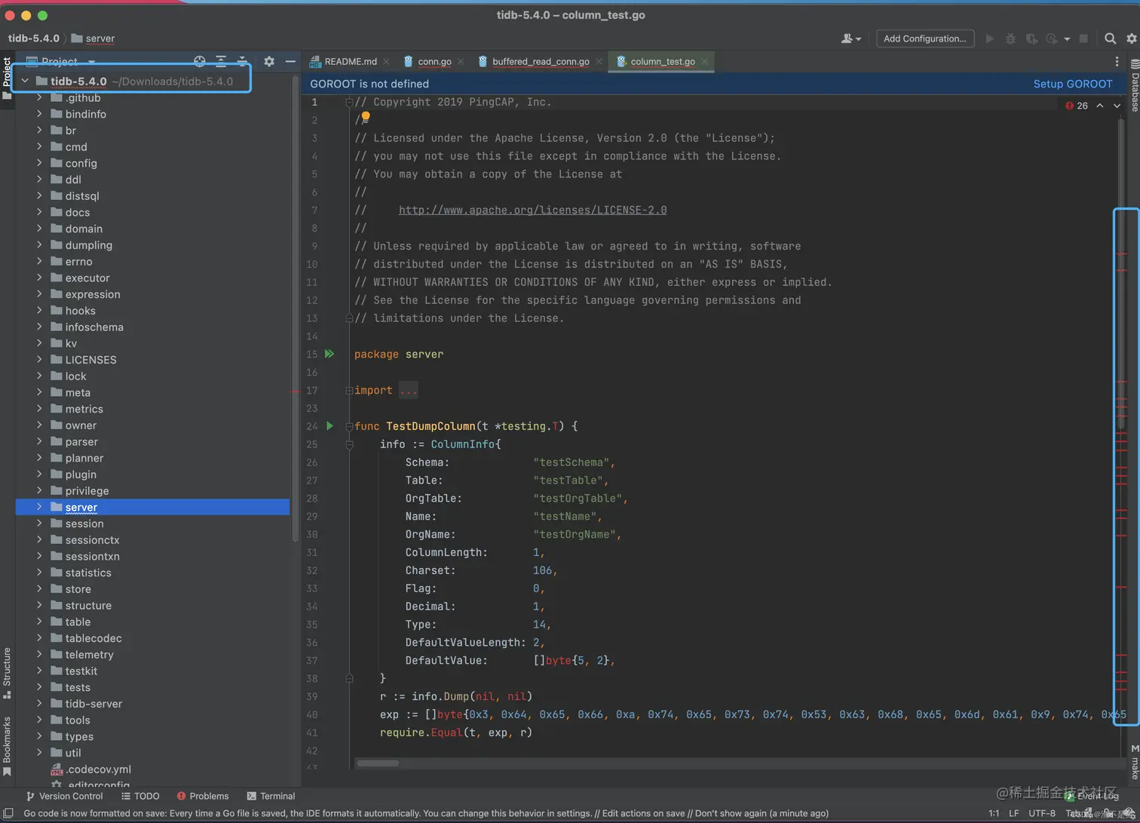Click the lightbulb quick-fix icon on line 2
The image size is (1140, 823).
coord(366,117)
